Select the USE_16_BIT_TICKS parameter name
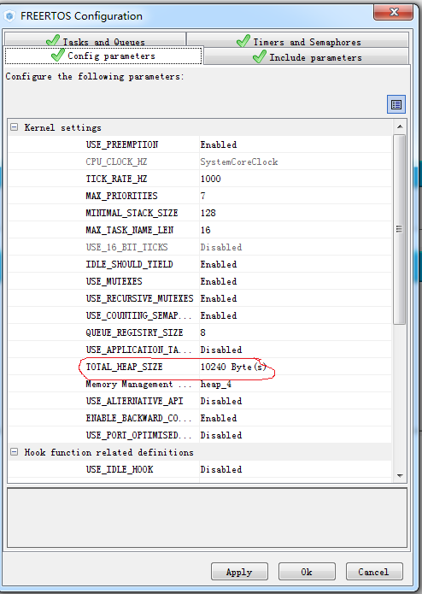This screenshot has height=594, width=422. [x=126, y=247]
